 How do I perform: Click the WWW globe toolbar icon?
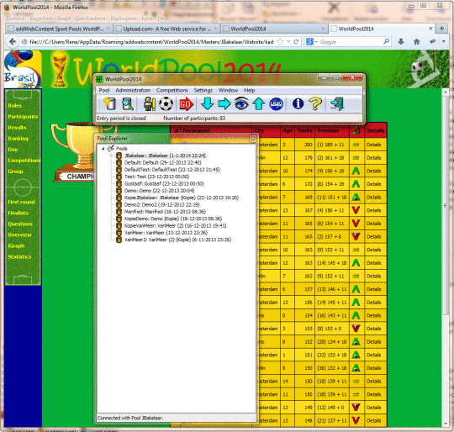pos(277,104)
